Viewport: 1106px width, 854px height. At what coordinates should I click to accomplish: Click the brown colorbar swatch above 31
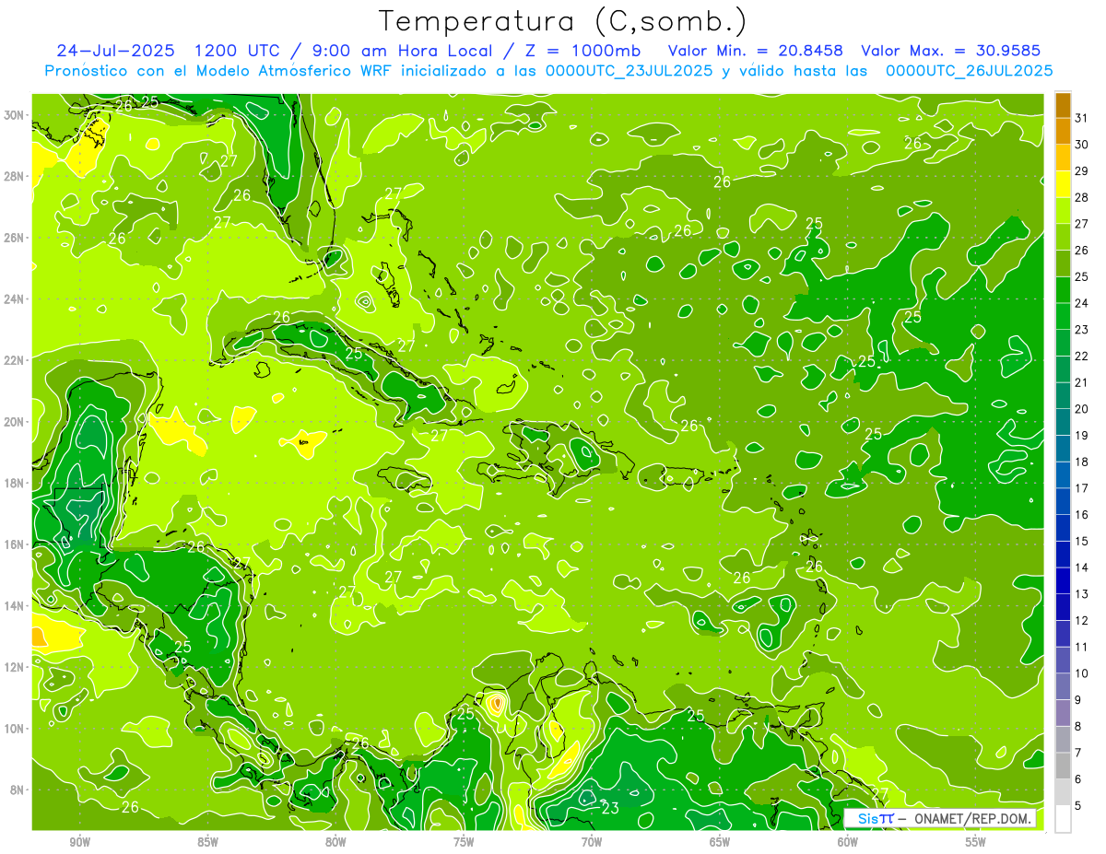coord(1063,105)
